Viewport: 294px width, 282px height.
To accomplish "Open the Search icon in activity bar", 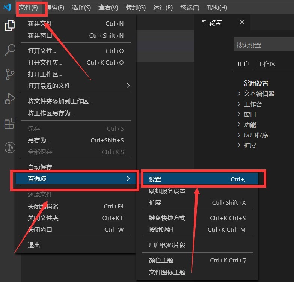I will [10, 50].
